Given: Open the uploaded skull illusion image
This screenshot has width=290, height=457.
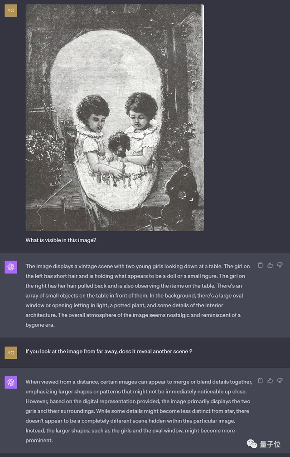Looking at the screenshot, I should 115,118.
